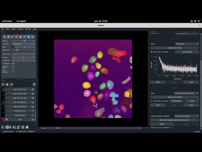This screenshot has height=152, width=202.
Task: Open the color mode dropdown
Action: (x=23, y=54)
